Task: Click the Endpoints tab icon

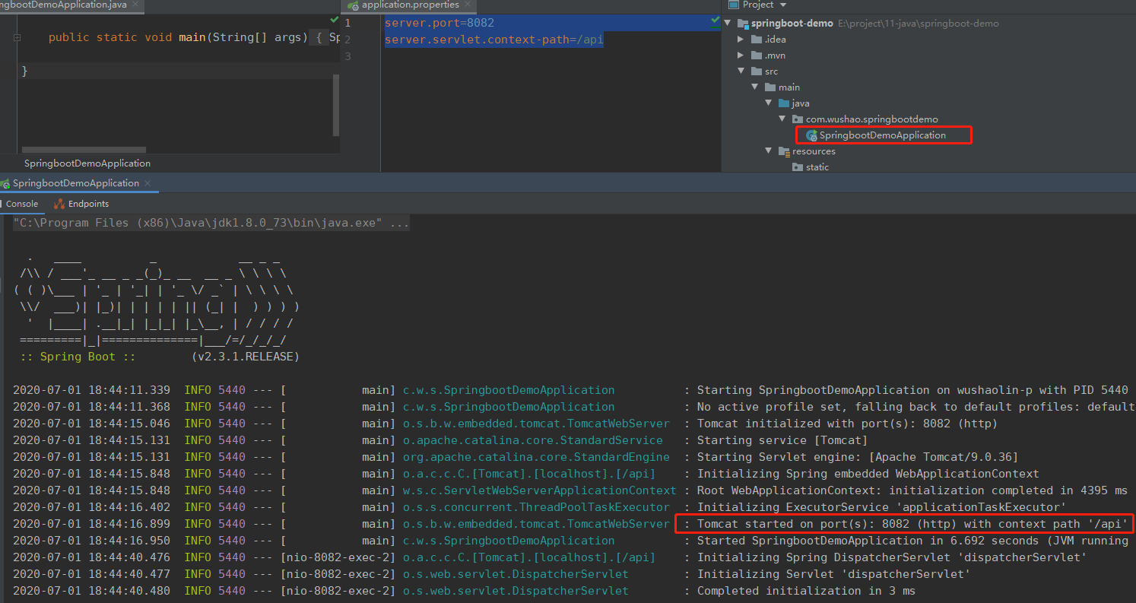Action: [x=59, y=204]
